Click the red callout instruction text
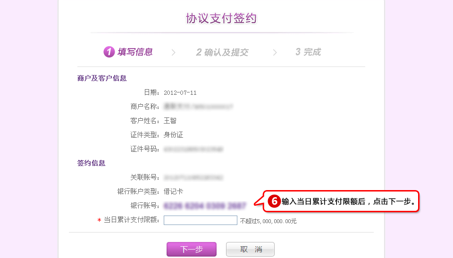This screenshot has width=453, height=258. (349, 201)
